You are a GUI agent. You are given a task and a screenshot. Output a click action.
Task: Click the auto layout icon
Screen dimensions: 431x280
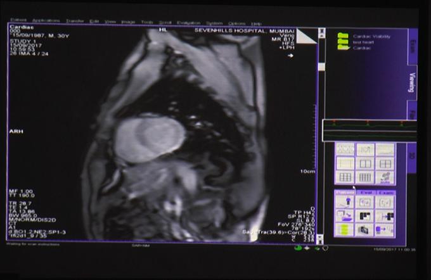[x=385, y=177]
